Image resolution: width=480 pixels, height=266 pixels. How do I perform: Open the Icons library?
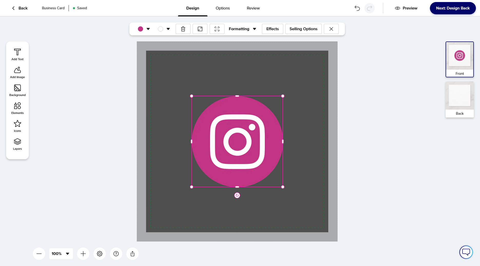point(17,126)
